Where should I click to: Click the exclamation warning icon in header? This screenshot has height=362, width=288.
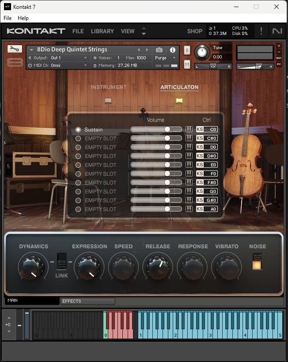click(261, 31)
